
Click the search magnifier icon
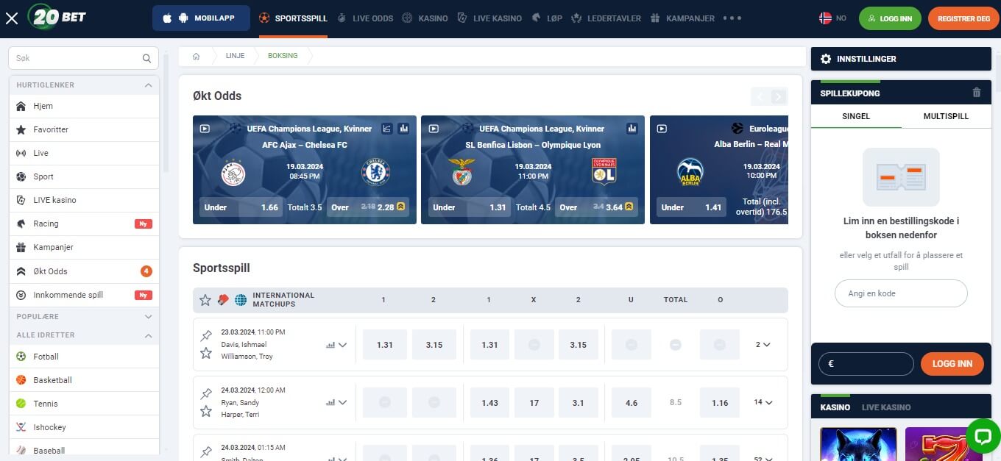pyautogui.click(x=147, y=58)
